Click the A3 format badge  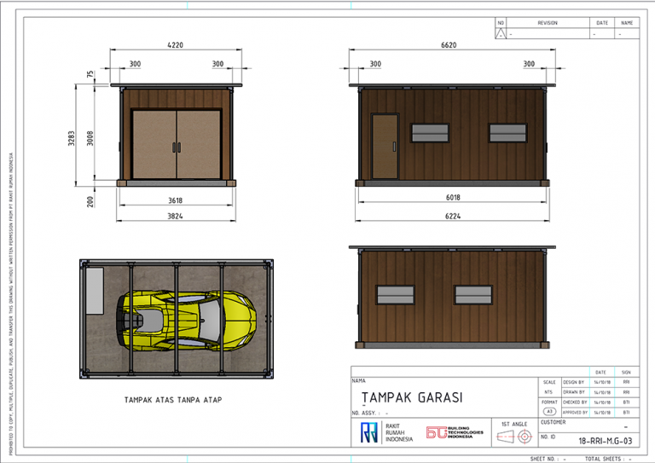pyautogui.click(x=548, y=412)
